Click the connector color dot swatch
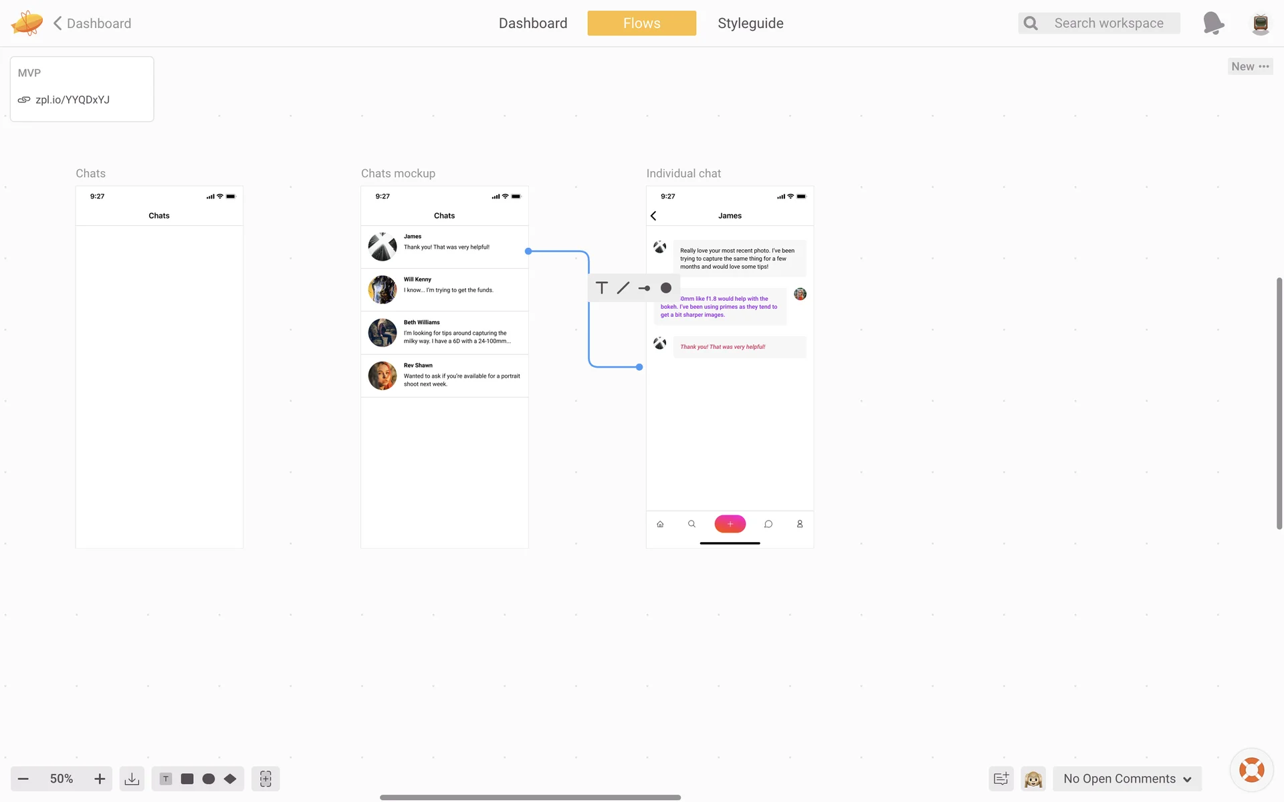Screen dimensions: 1284x802 666,288
